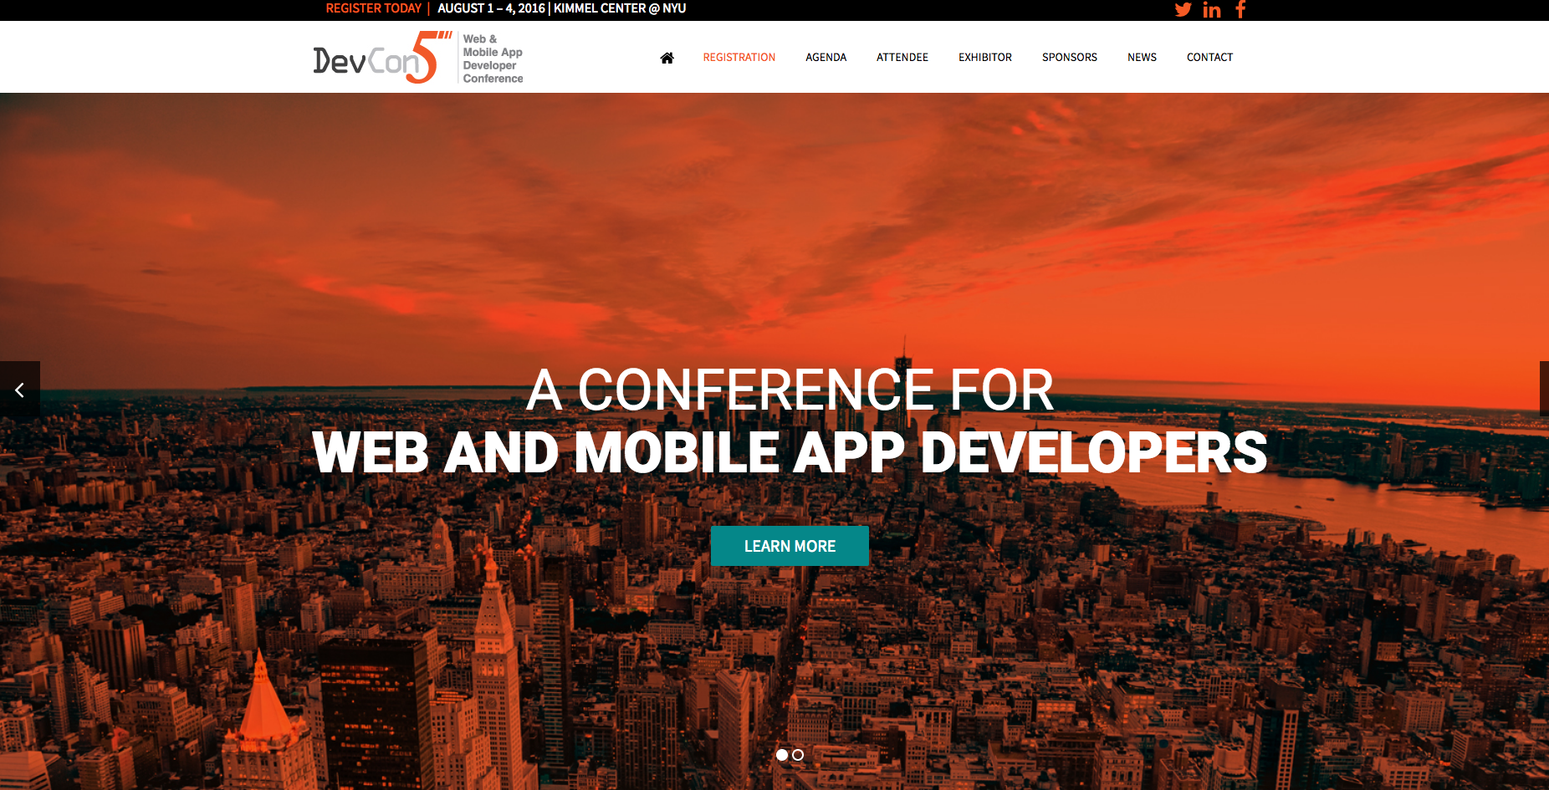Viewport: 1549px width, 790px height.
Task: Open the Attendee menu
Action: [902, 58]
